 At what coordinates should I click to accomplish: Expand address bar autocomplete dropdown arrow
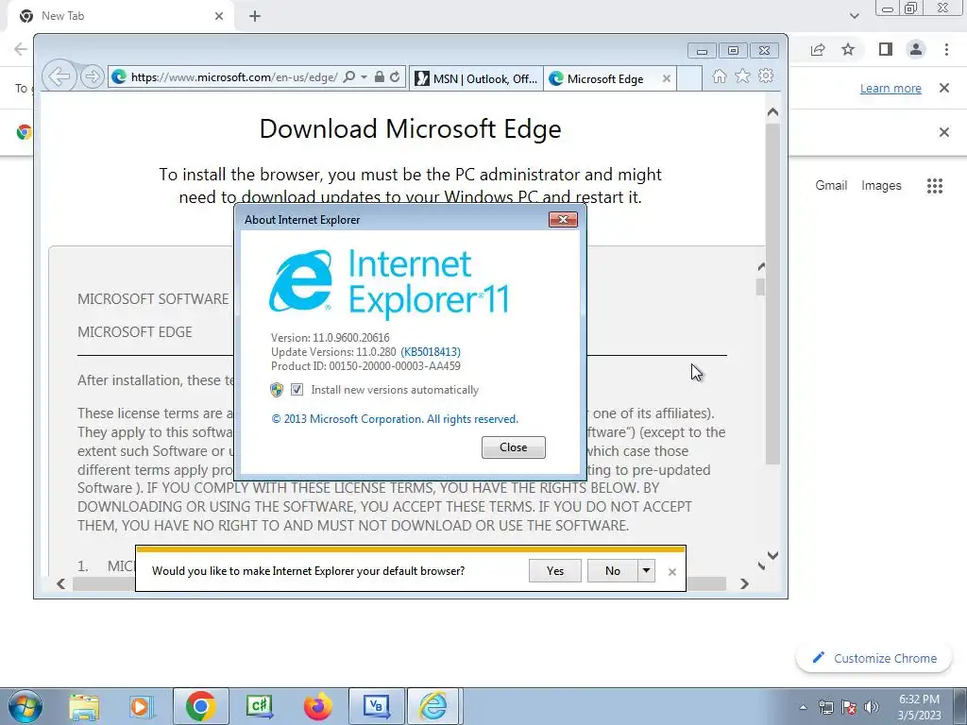[x=364, y=77]
